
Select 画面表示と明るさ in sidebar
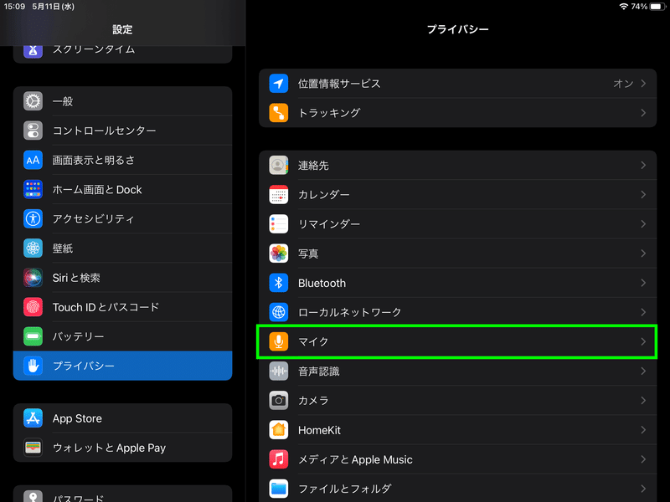(122, 160)
